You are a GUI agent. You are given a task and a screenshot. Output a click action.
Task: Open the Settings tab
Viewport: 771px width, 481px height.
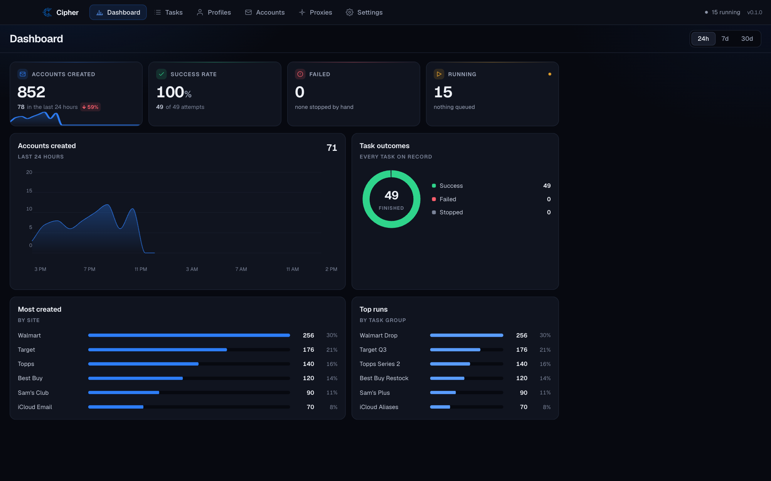click(x=364, y=12)
